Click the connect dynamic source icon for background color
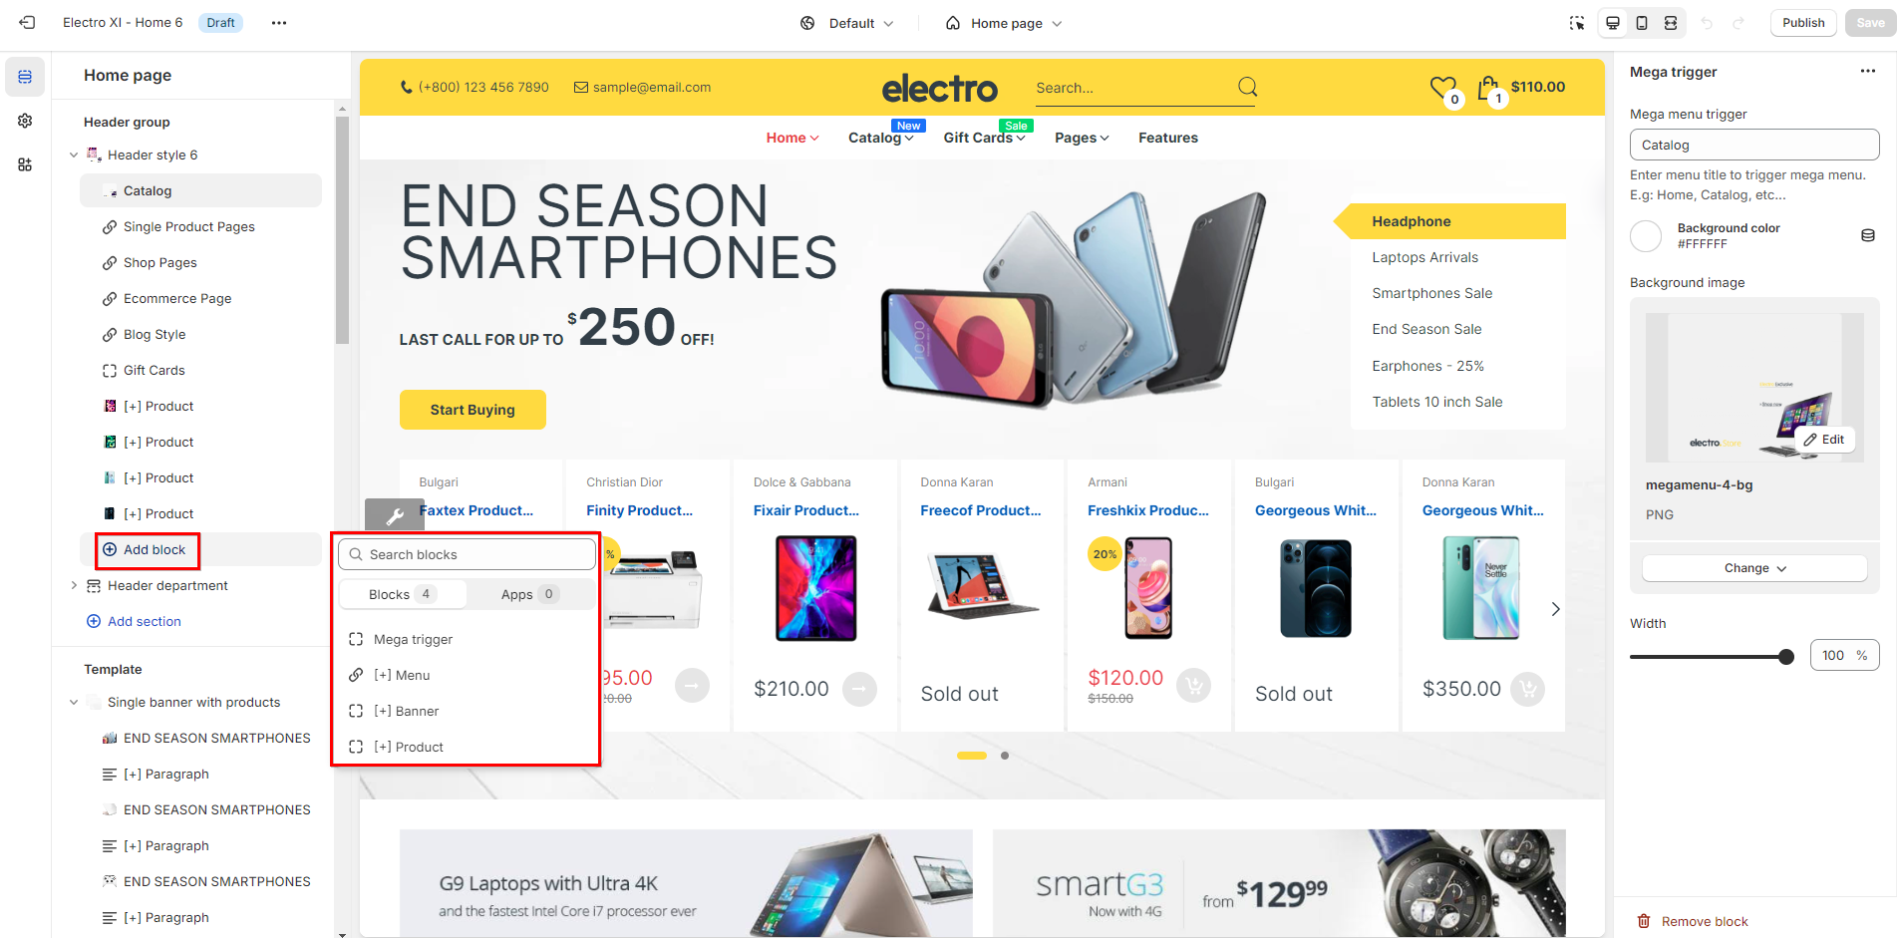This screenshot has height=938, width=1897. click(x=1868, y=235)
